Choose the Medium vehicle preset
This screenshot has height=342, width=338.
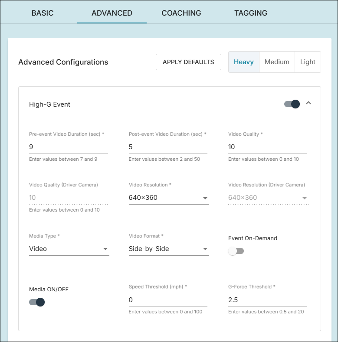(x=277, y=62)
